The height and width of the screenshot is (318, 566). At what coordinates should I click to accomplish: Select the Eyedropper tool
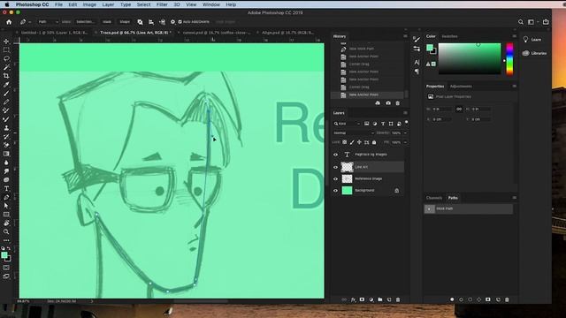click(x=6, y=85)
